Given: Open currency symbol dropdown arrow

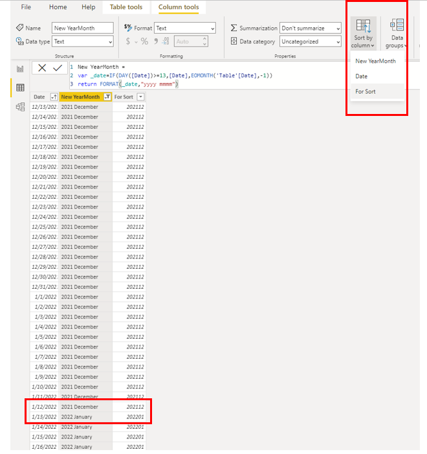Looking at the screenshot, I should [x=136, y=42].
